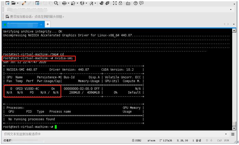This screenshot has height=145, width=239.
Task: Click the 127x26 terminal size status
Action: tap(166, 141)
